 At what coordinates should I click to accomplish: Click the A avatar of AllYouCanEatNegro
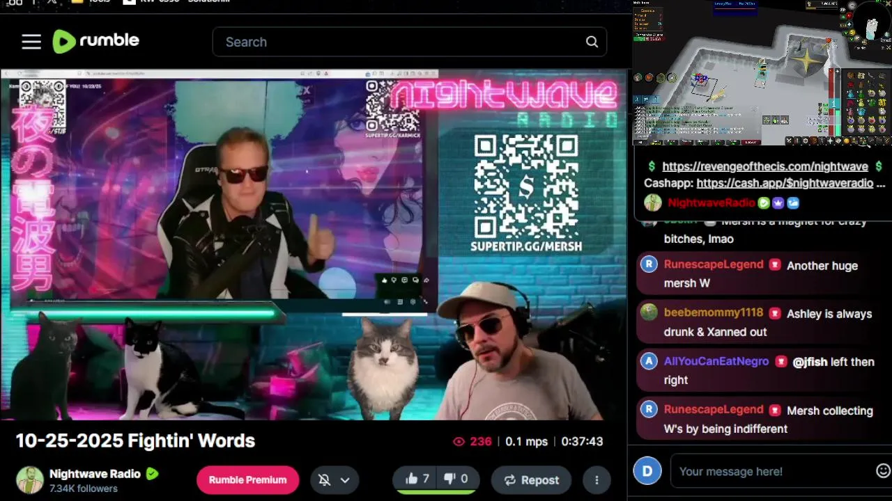click(649, 361)
